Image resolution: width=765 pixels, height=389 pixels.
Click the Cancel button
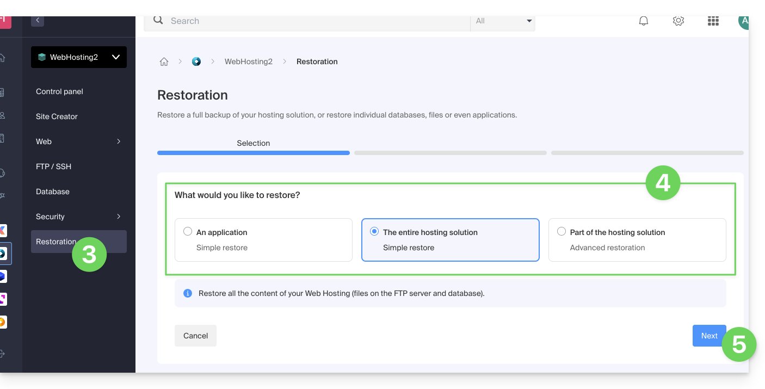click(195, 336)
